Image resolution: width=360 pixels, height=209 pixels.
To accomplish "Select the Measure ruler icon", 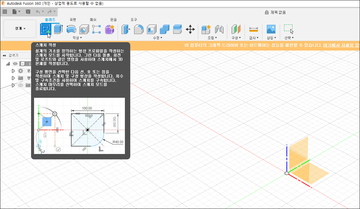I will click(253, 29).
